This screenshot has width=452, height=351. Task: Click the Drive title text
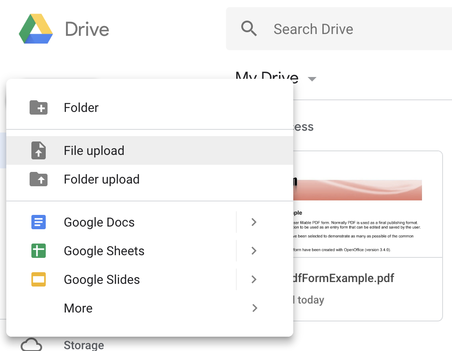[x=87, y=29]
